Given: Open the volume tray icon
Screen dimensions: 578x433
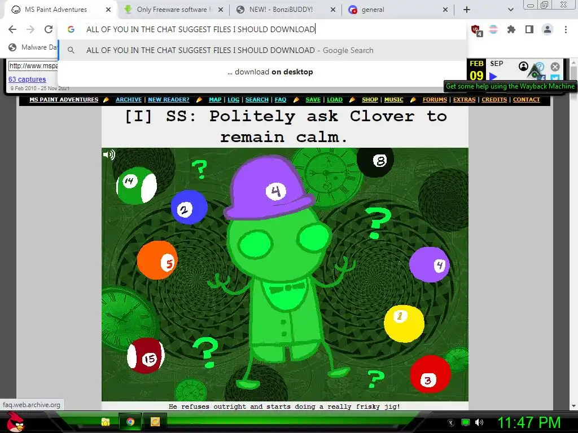Looking at the screenshot, I should pyautogui.click(x=479, y=422).
